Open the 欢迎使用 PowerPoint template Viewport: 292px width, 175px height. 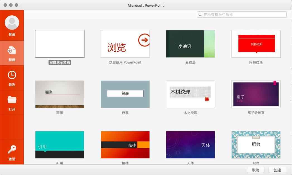point(125,43)
